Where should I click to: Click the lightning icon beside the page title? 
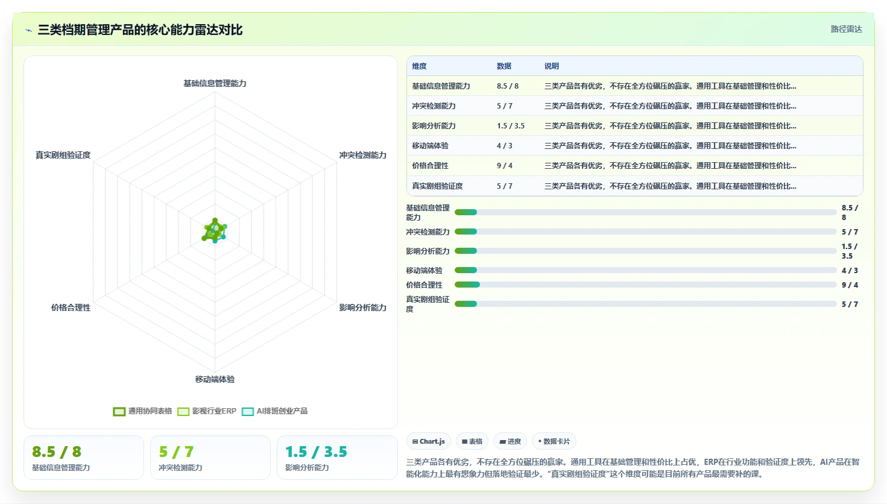pos(28,30)
